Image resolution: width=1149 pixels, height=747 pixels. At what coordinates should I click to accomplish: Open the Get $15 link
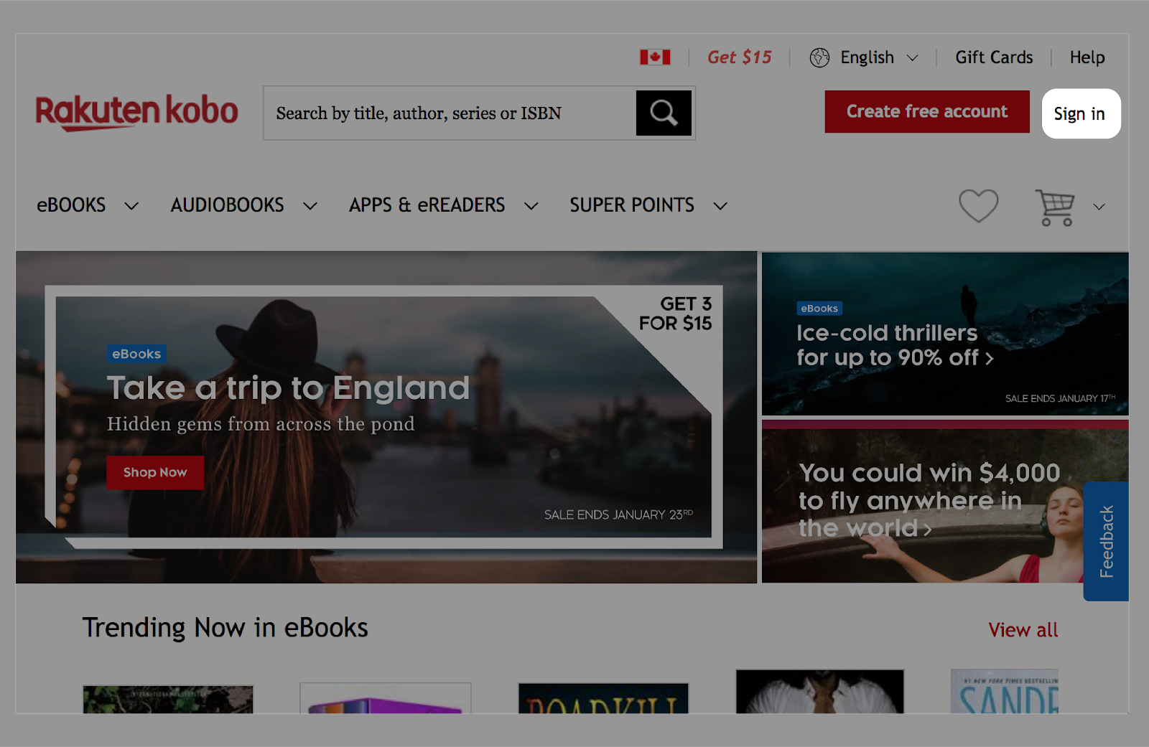tap(739, 57)
